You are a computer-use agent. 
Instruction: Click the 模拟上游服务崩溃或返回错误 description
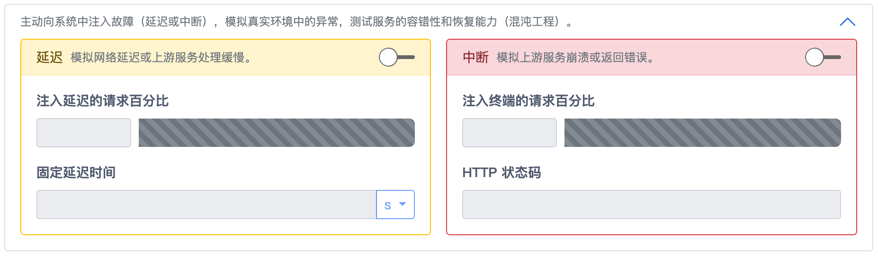coord(575,58)
